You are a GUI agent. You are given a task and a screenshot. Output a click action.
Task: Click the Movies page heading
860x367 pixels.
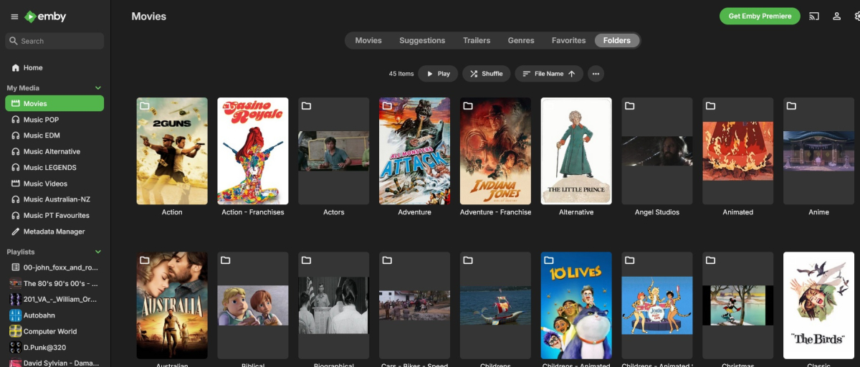(149, 16)
